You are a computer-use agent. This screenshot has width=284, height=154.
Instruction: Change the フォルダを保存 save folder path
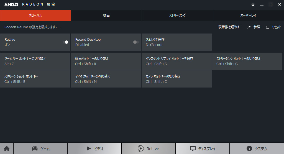[176, 42]
